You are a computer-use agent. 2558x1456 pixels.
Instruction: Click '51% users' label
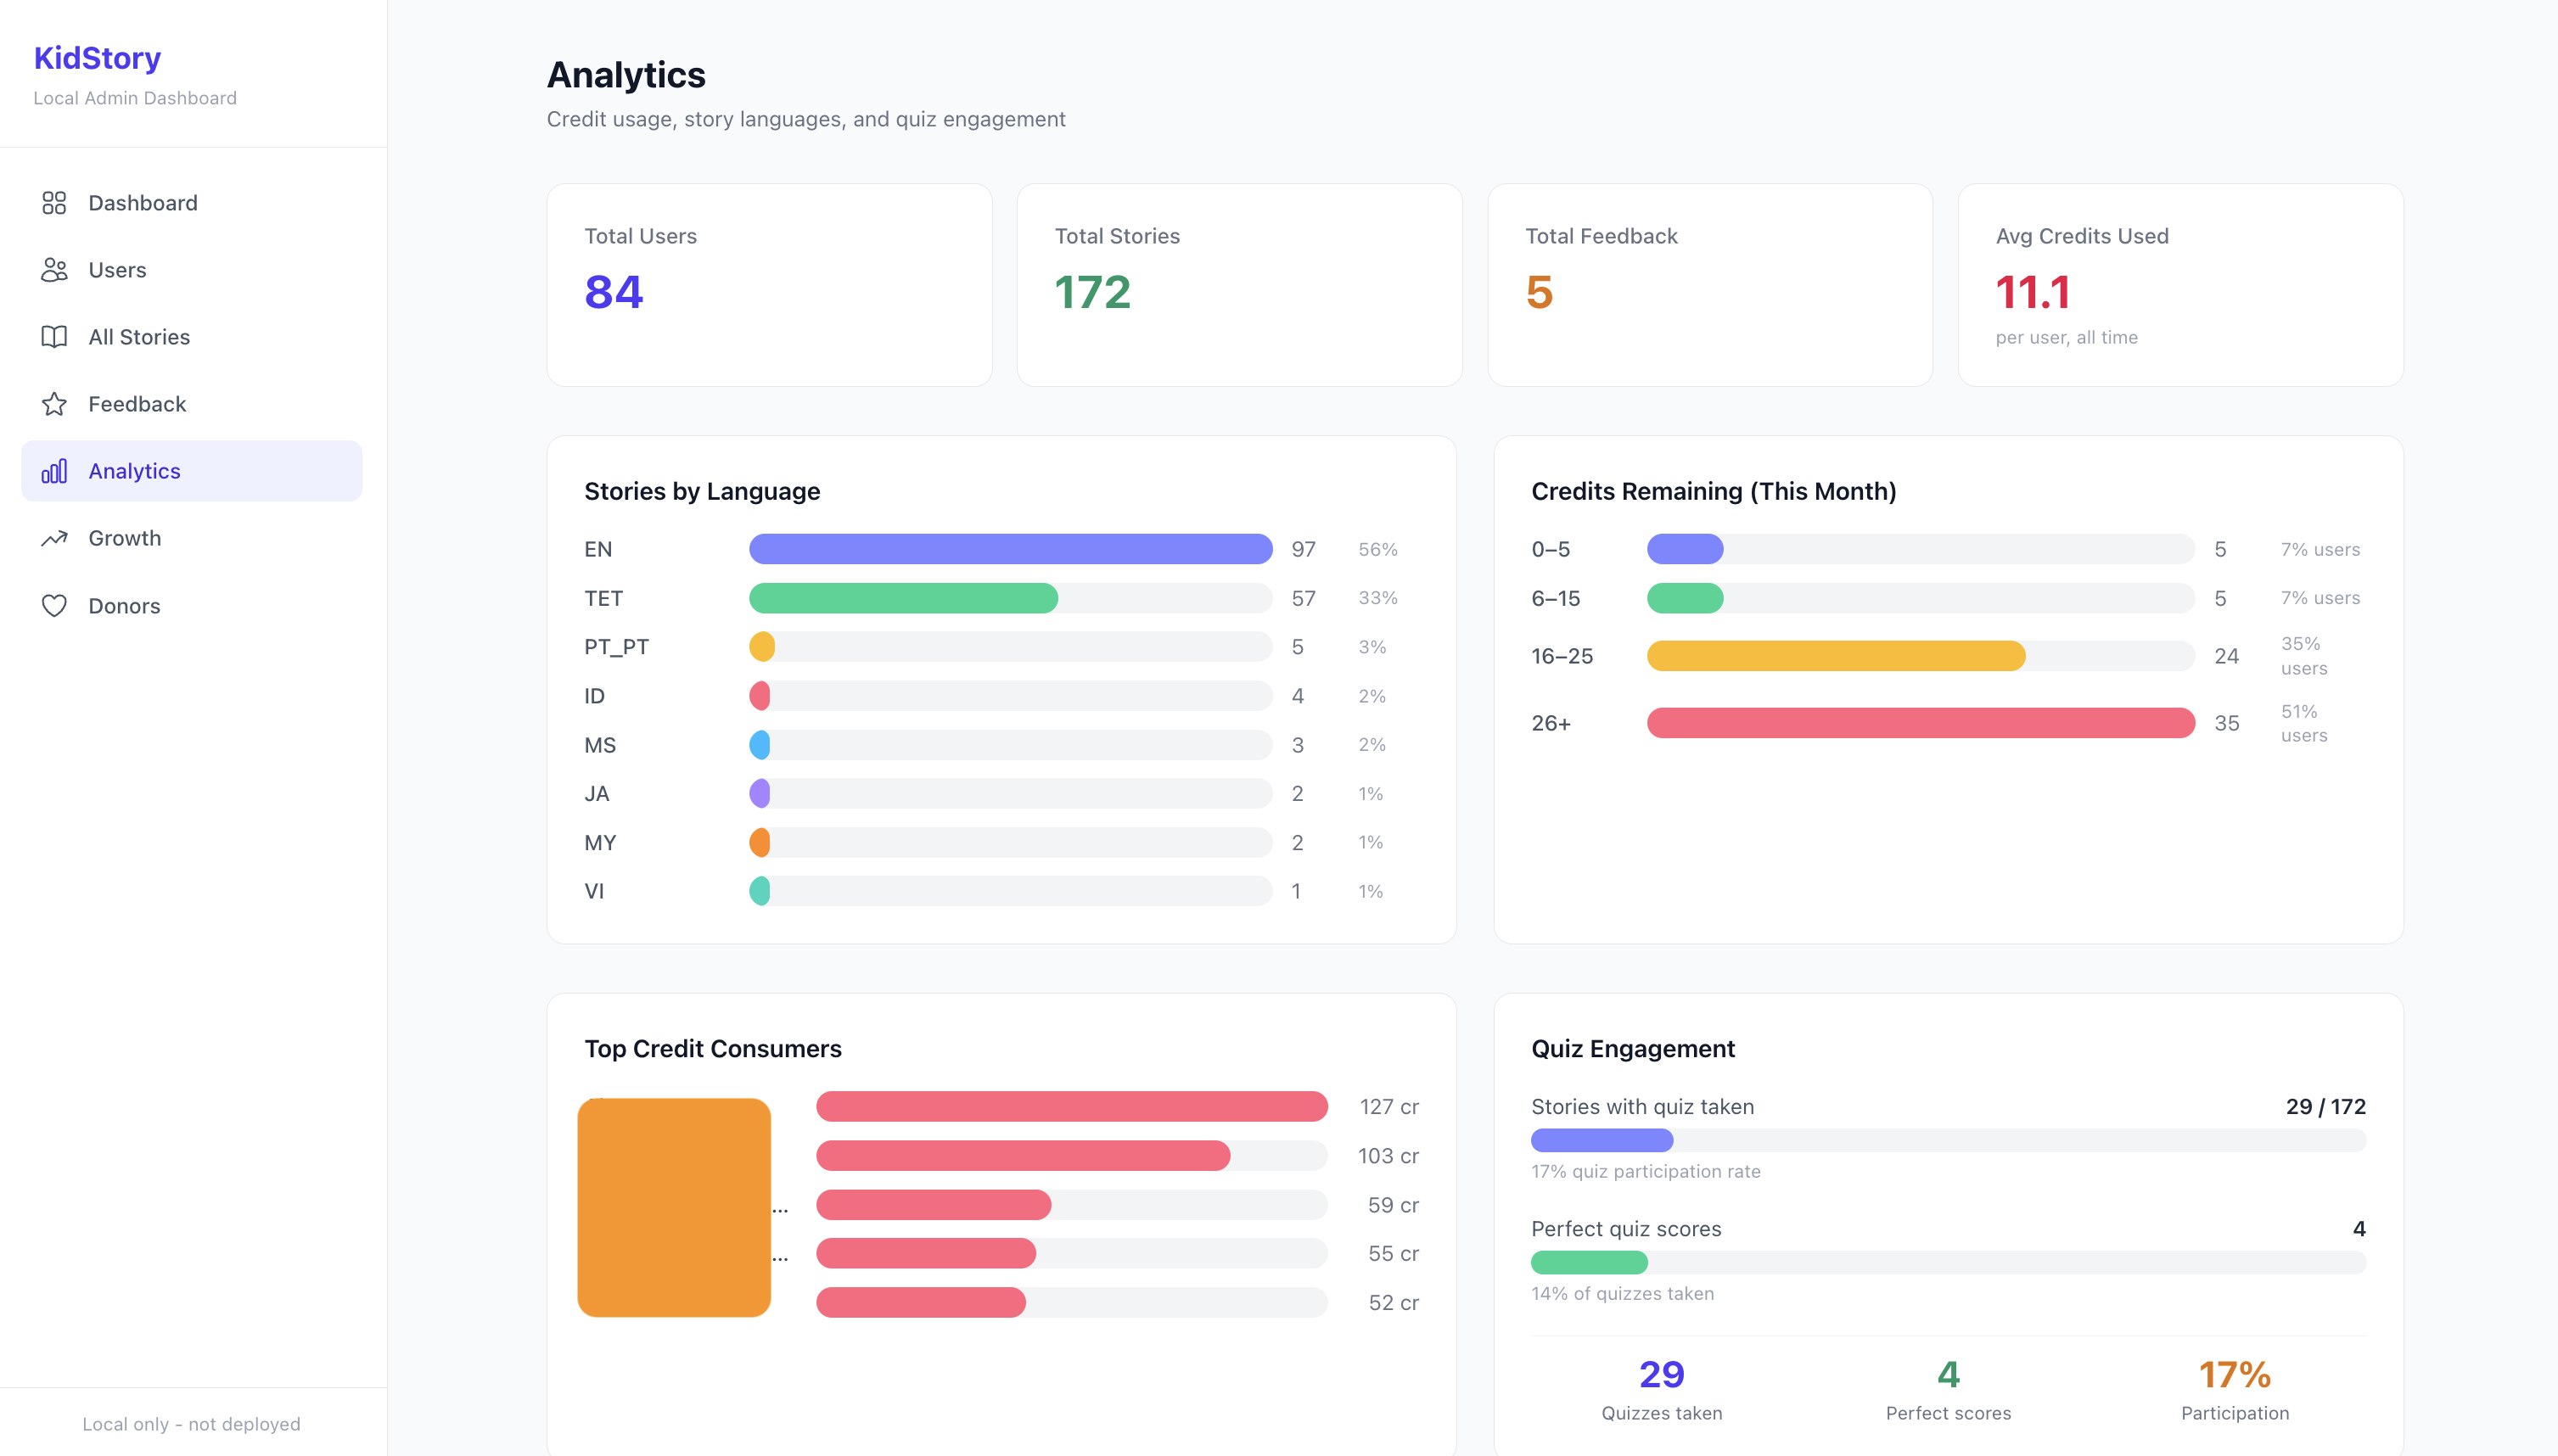(x=2304, y=723)
